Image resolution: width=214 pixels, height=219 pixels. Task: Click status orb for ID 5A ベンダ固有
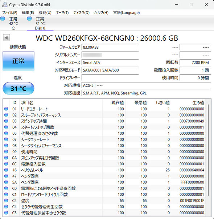(x=6, y=182)
